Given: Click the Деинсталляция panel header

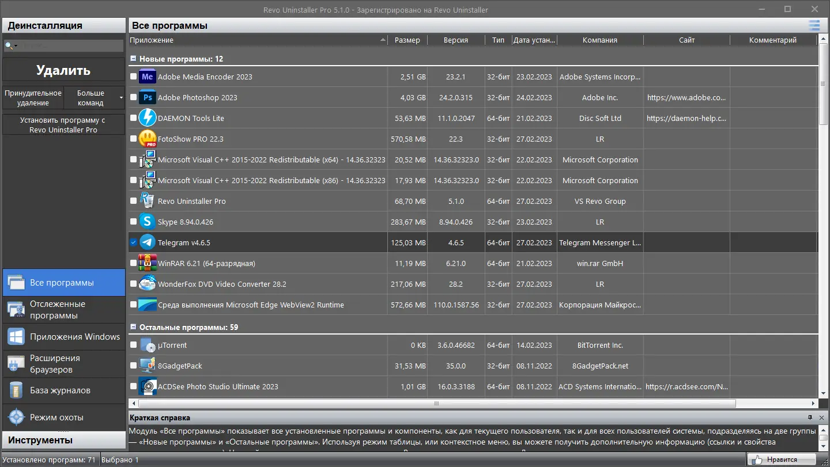Looking at the screenshot, I should coord(63,25).
